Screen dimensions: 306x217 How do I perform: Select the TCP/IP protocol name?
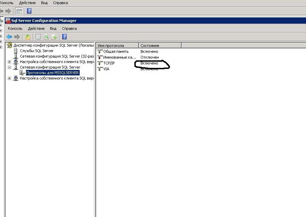coord(109,63)
